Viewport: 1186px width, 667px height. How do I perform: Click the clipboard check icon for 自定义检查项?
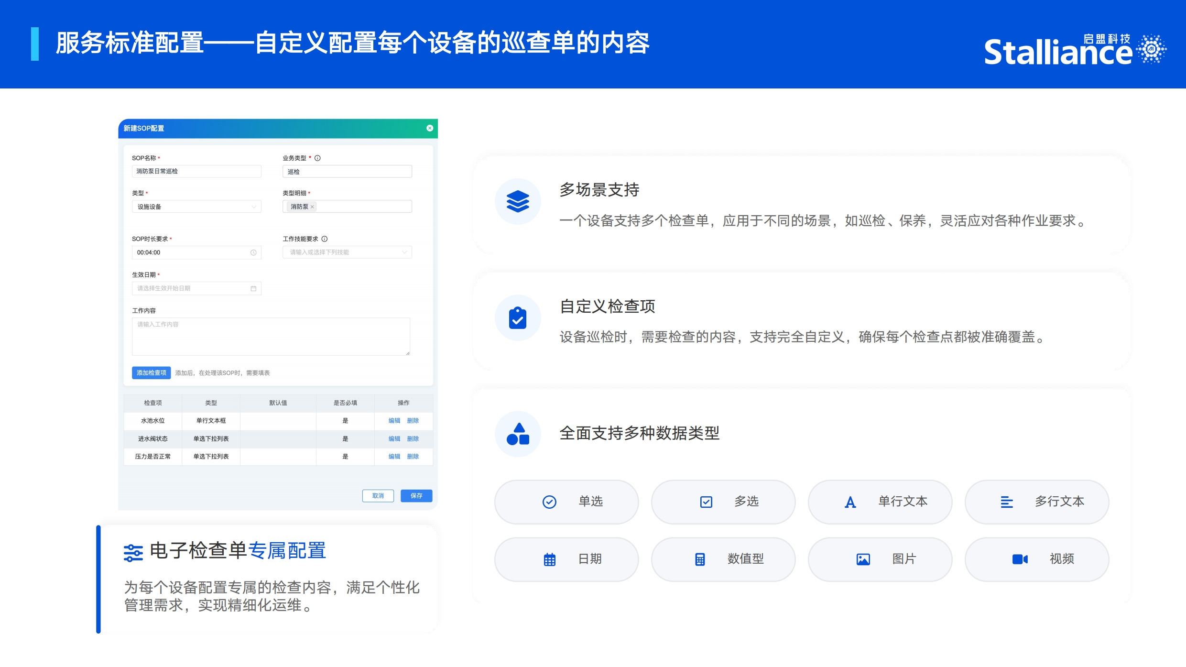[x=518, y=318]
